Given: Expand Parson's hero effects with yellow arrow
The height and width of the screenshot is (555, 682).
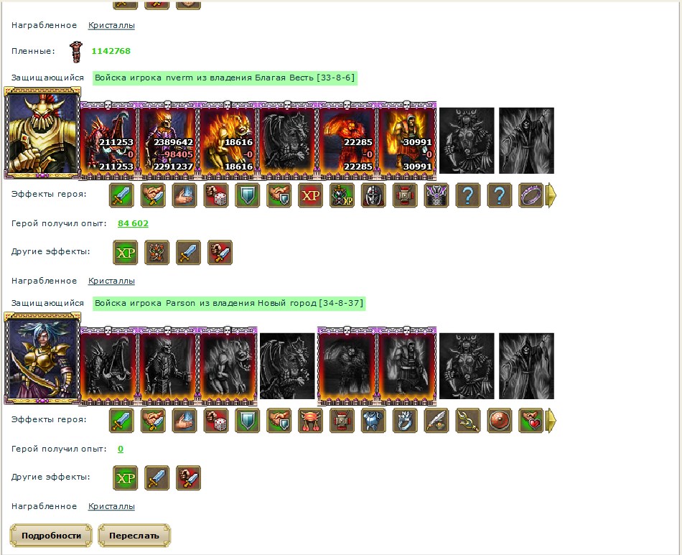Looking at the screenshot, I should (x=551, y=421).
